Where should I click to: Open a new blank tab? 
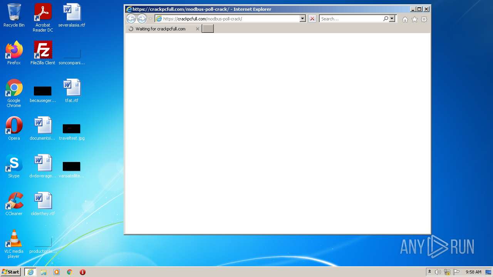(208, 28)
